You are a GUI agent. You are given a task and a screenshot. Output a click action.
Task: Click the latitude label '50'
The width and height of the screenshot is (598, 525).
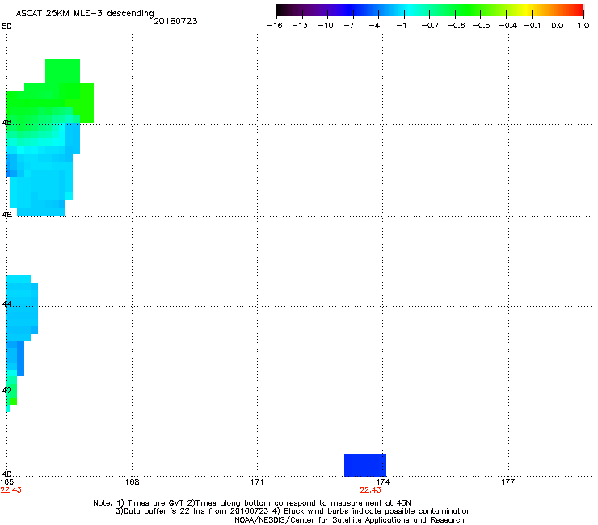(6, 27)
